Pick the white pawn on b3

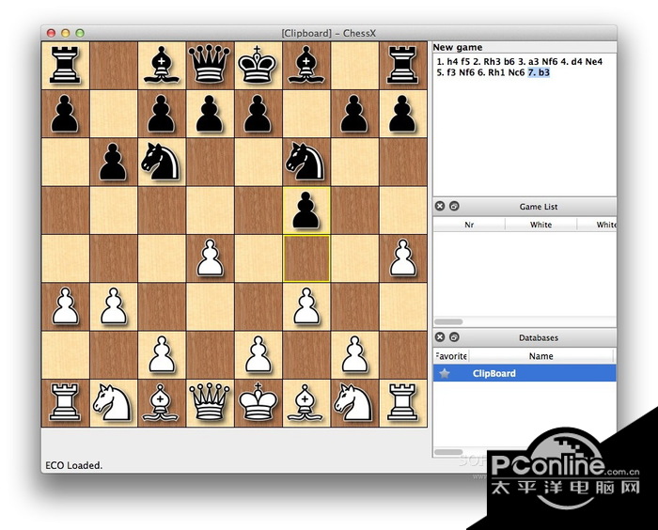(114, 306)
